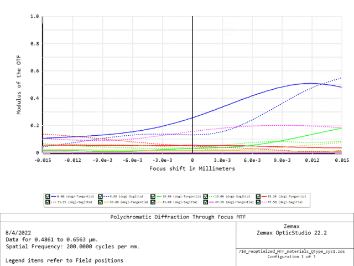Hide the 45.00 (deg)-Sagittal curve checkbox

[153, 202]
